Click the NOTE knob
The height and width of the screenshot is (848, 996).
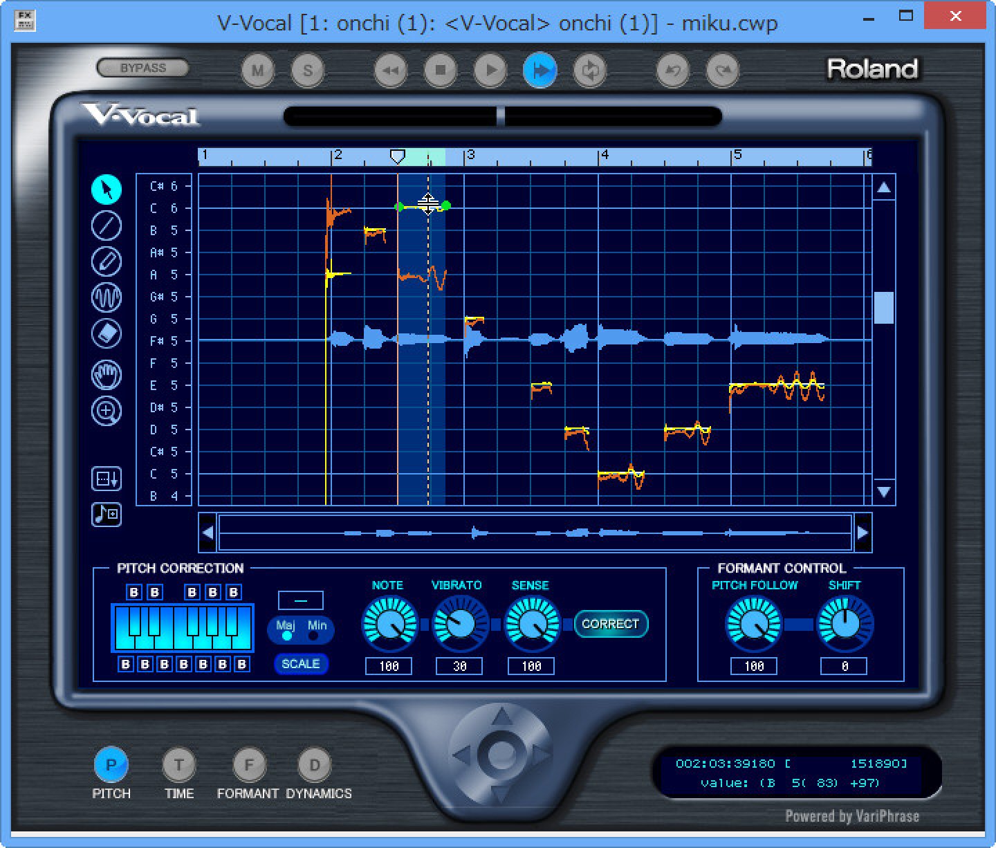(390, 625)
